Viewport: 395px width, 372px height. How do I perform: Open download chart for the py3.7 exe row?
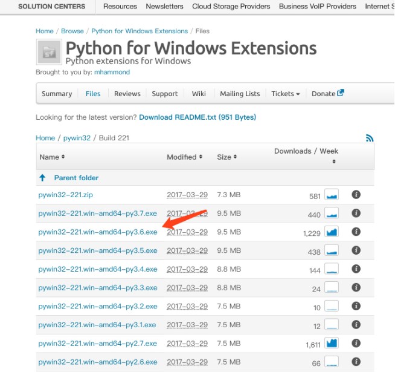[332, 214]
